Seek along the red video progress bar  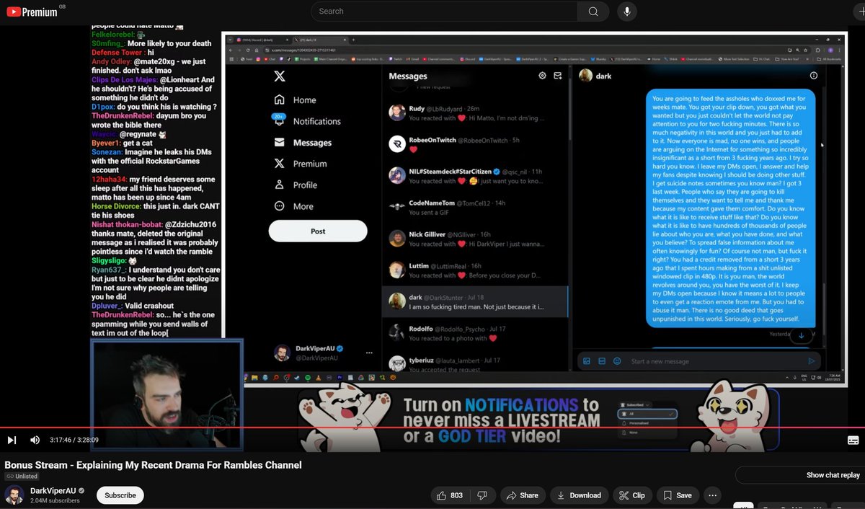(x=432, y=427)
